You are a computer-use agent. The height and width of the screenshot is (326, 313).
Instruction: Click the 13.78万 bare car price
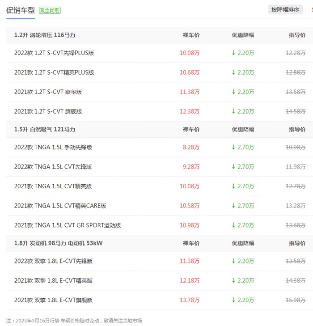coord(190,300)
